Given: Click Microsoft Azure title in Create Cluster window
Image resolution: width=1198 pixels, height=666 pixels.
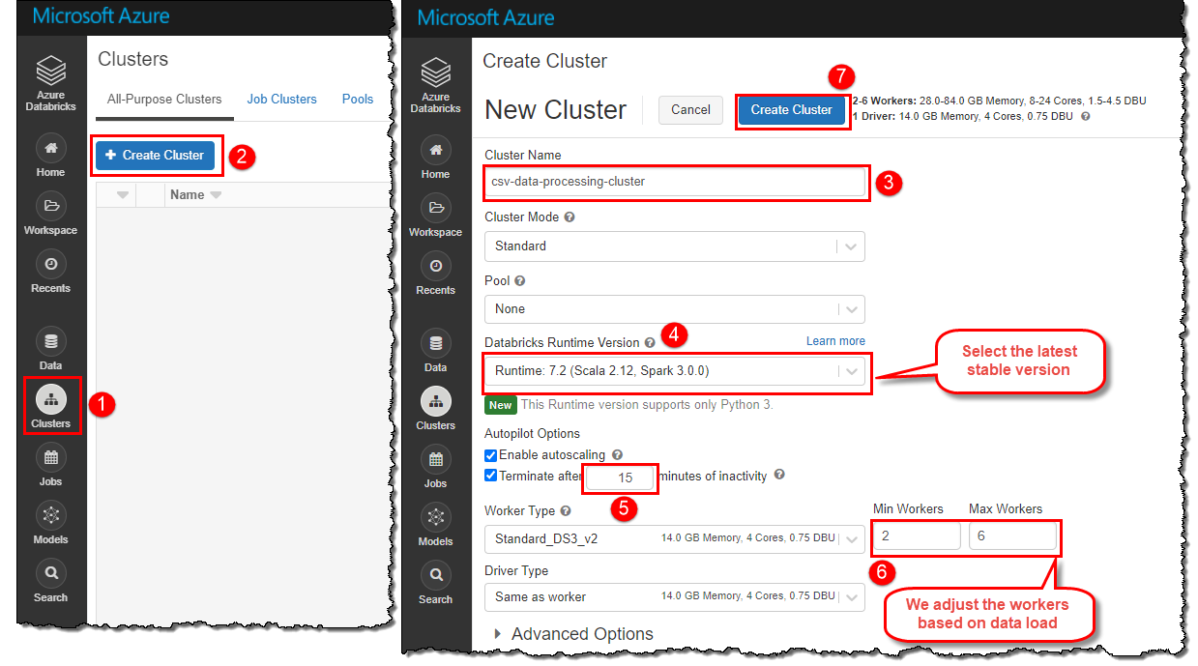Looking at the screenshot, I should 485,17.
